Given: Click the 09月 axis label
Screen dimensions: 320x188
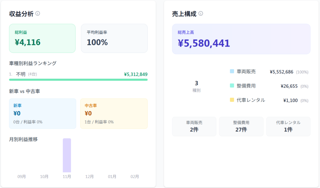Looking at the screenshot, I should click(x=22, y=176).
